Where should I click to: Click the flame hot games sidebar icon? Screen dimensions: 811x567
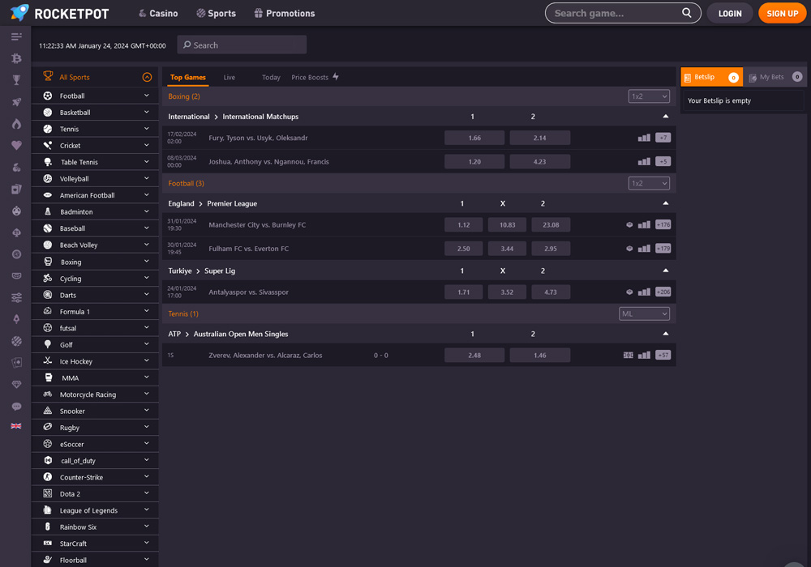[16, 124]
